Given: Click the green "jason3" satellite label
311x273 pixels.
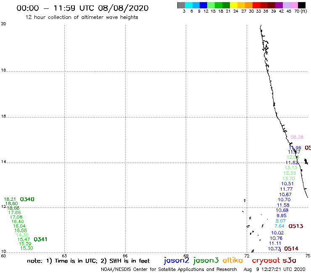Looking at the screenshot, I should [206, 261].
